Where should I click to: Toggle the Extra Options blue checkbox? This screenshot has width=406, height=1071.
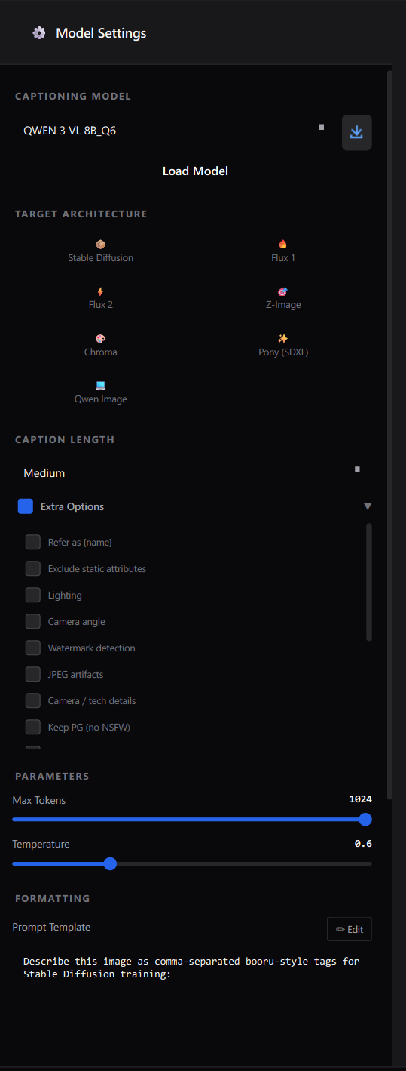(x=26, y=506)
